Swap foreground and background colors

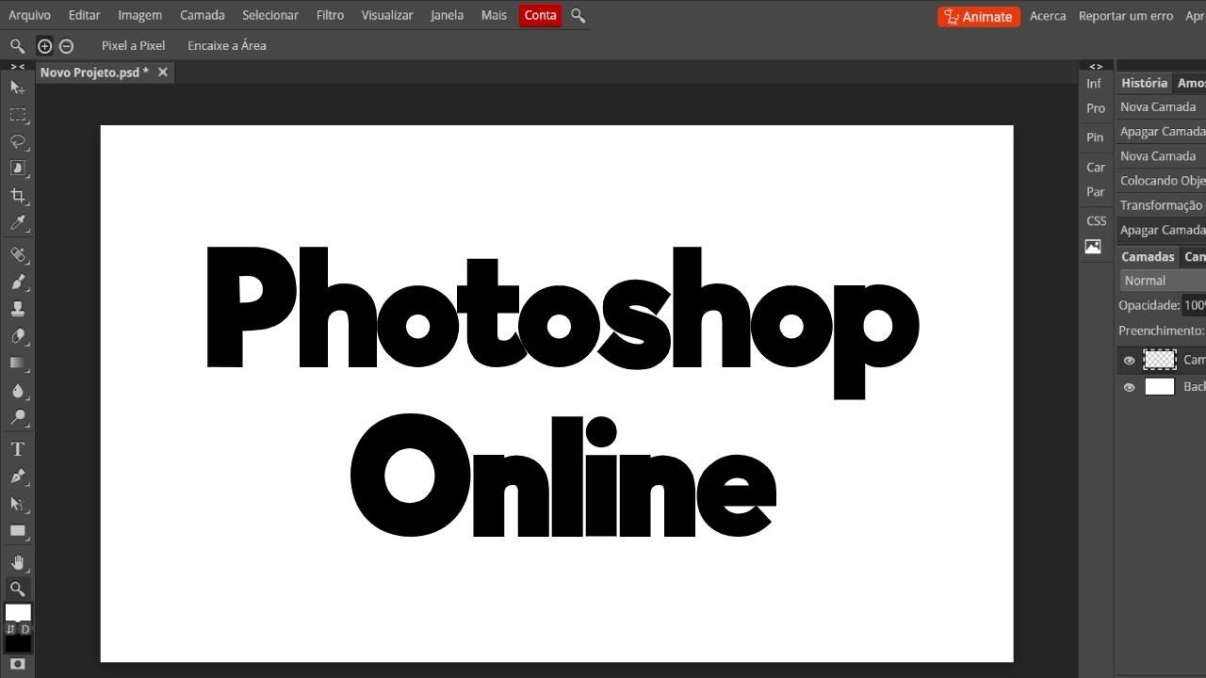10,629
